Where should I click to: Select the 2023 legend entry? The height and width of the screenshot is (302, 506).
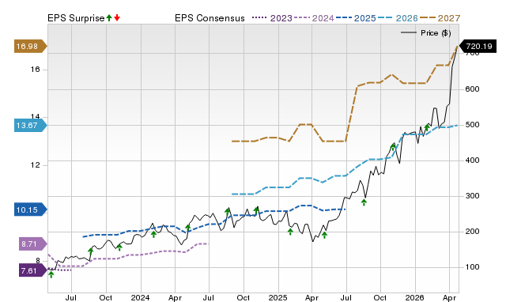[272, 18]
